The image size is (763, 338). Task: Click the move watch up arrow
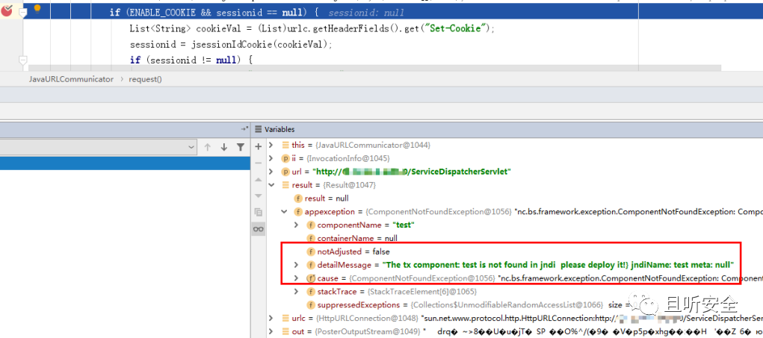259,179
